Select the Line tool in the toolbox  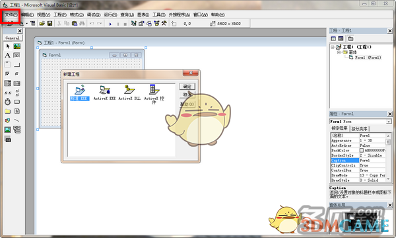click(x=17, y=120)
